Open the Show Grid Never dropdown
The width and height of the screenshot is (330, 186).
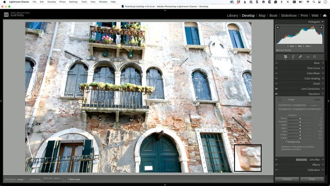tap(58, 178)
